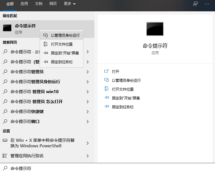The height and width of the screenshot is (173, 215).
Task: Switch to the 应用 tab
Action: point(24,4)
